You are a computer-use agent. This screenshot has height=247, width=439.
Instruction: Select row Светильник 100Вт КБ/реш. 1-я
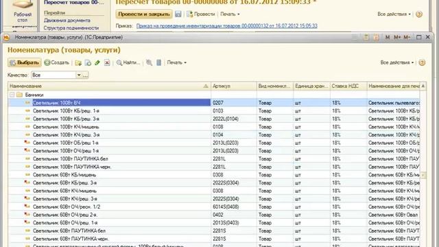click(214, 111)
